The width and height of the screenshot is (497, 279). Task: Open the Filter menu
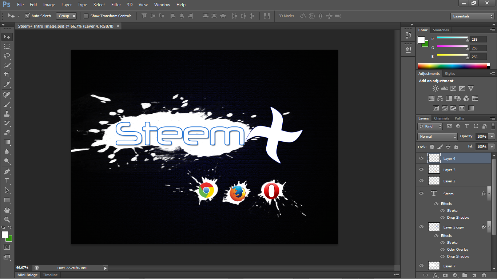tap(116, 5)
